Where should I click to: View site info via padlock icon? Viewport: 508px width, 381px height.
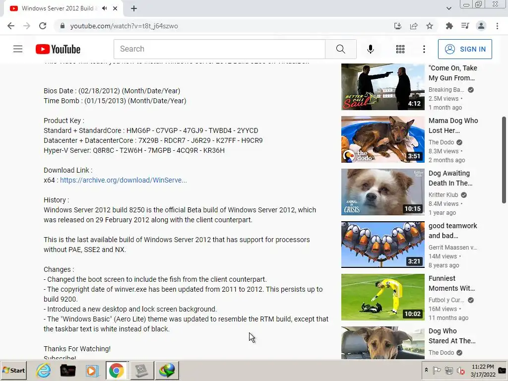[63, 26]
